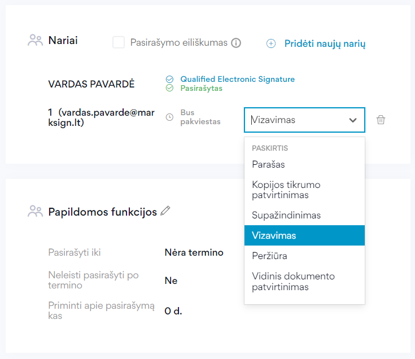The width and height of the screenshot is (415, 359).
Task: Choose Peržiūra in the purpose list
Action: tap(304, 256)
